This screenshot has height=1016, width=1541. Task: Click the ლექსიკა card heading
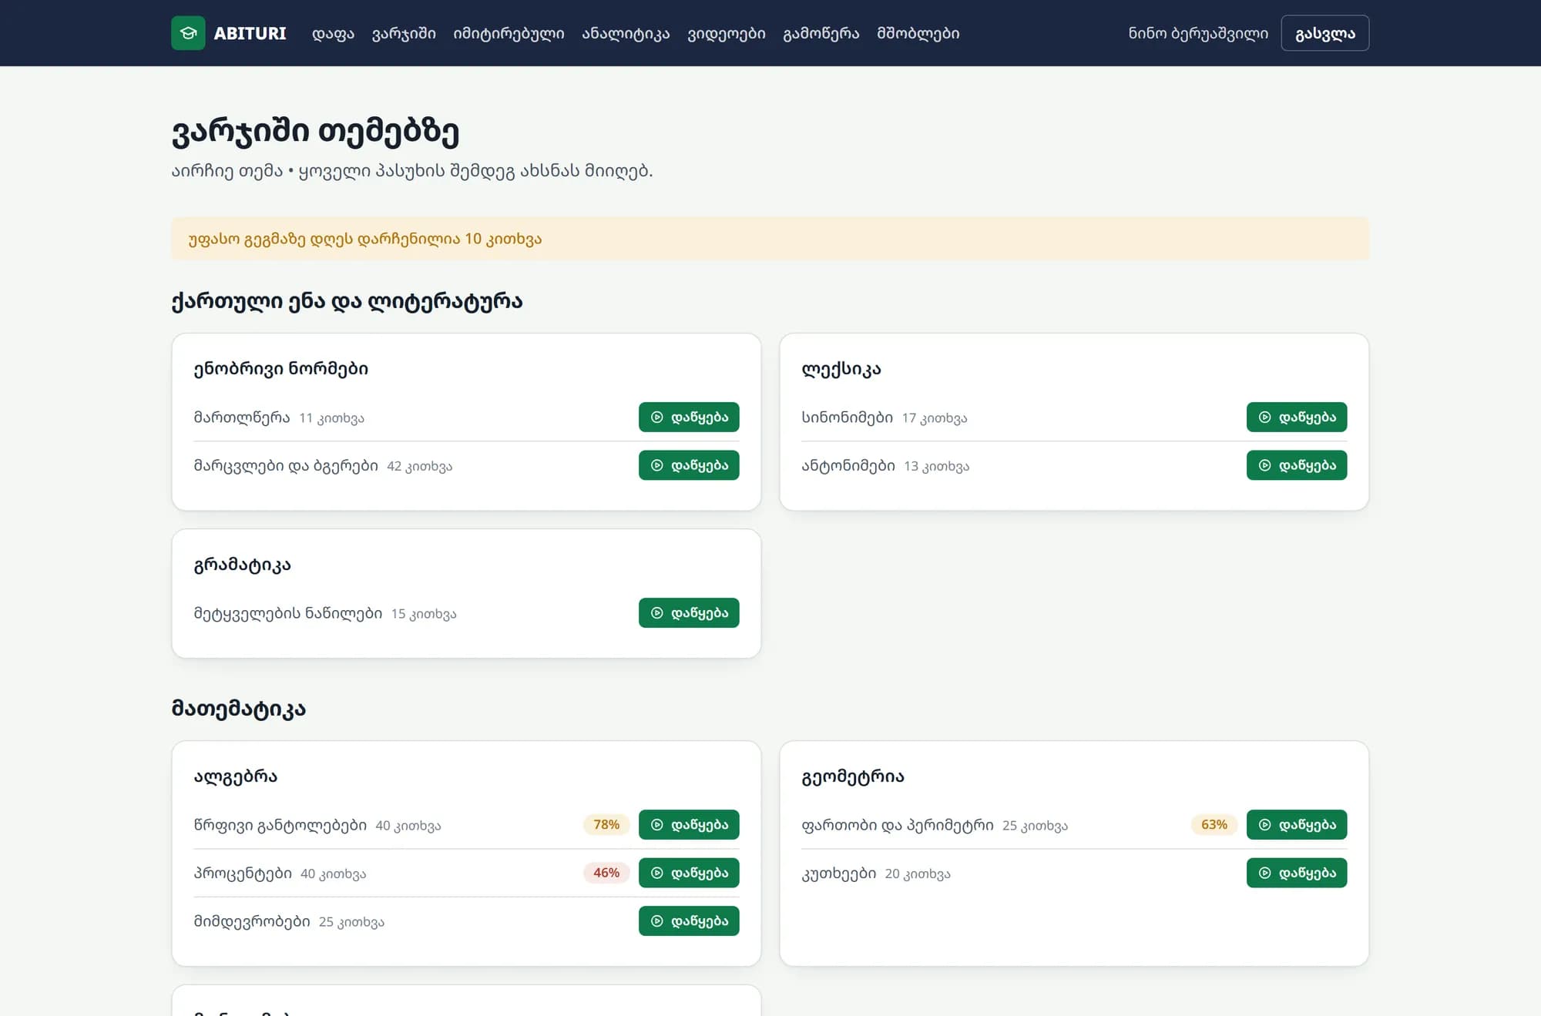click(x=841, y=369)
